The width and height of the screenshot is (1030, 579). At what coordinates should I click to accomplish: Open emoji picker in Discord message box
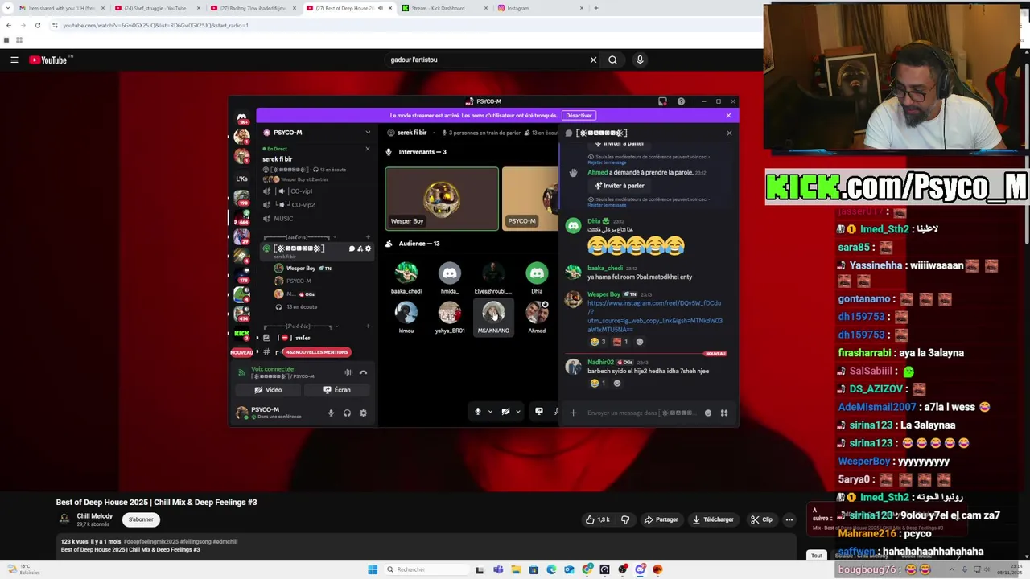tap(708, 413)
